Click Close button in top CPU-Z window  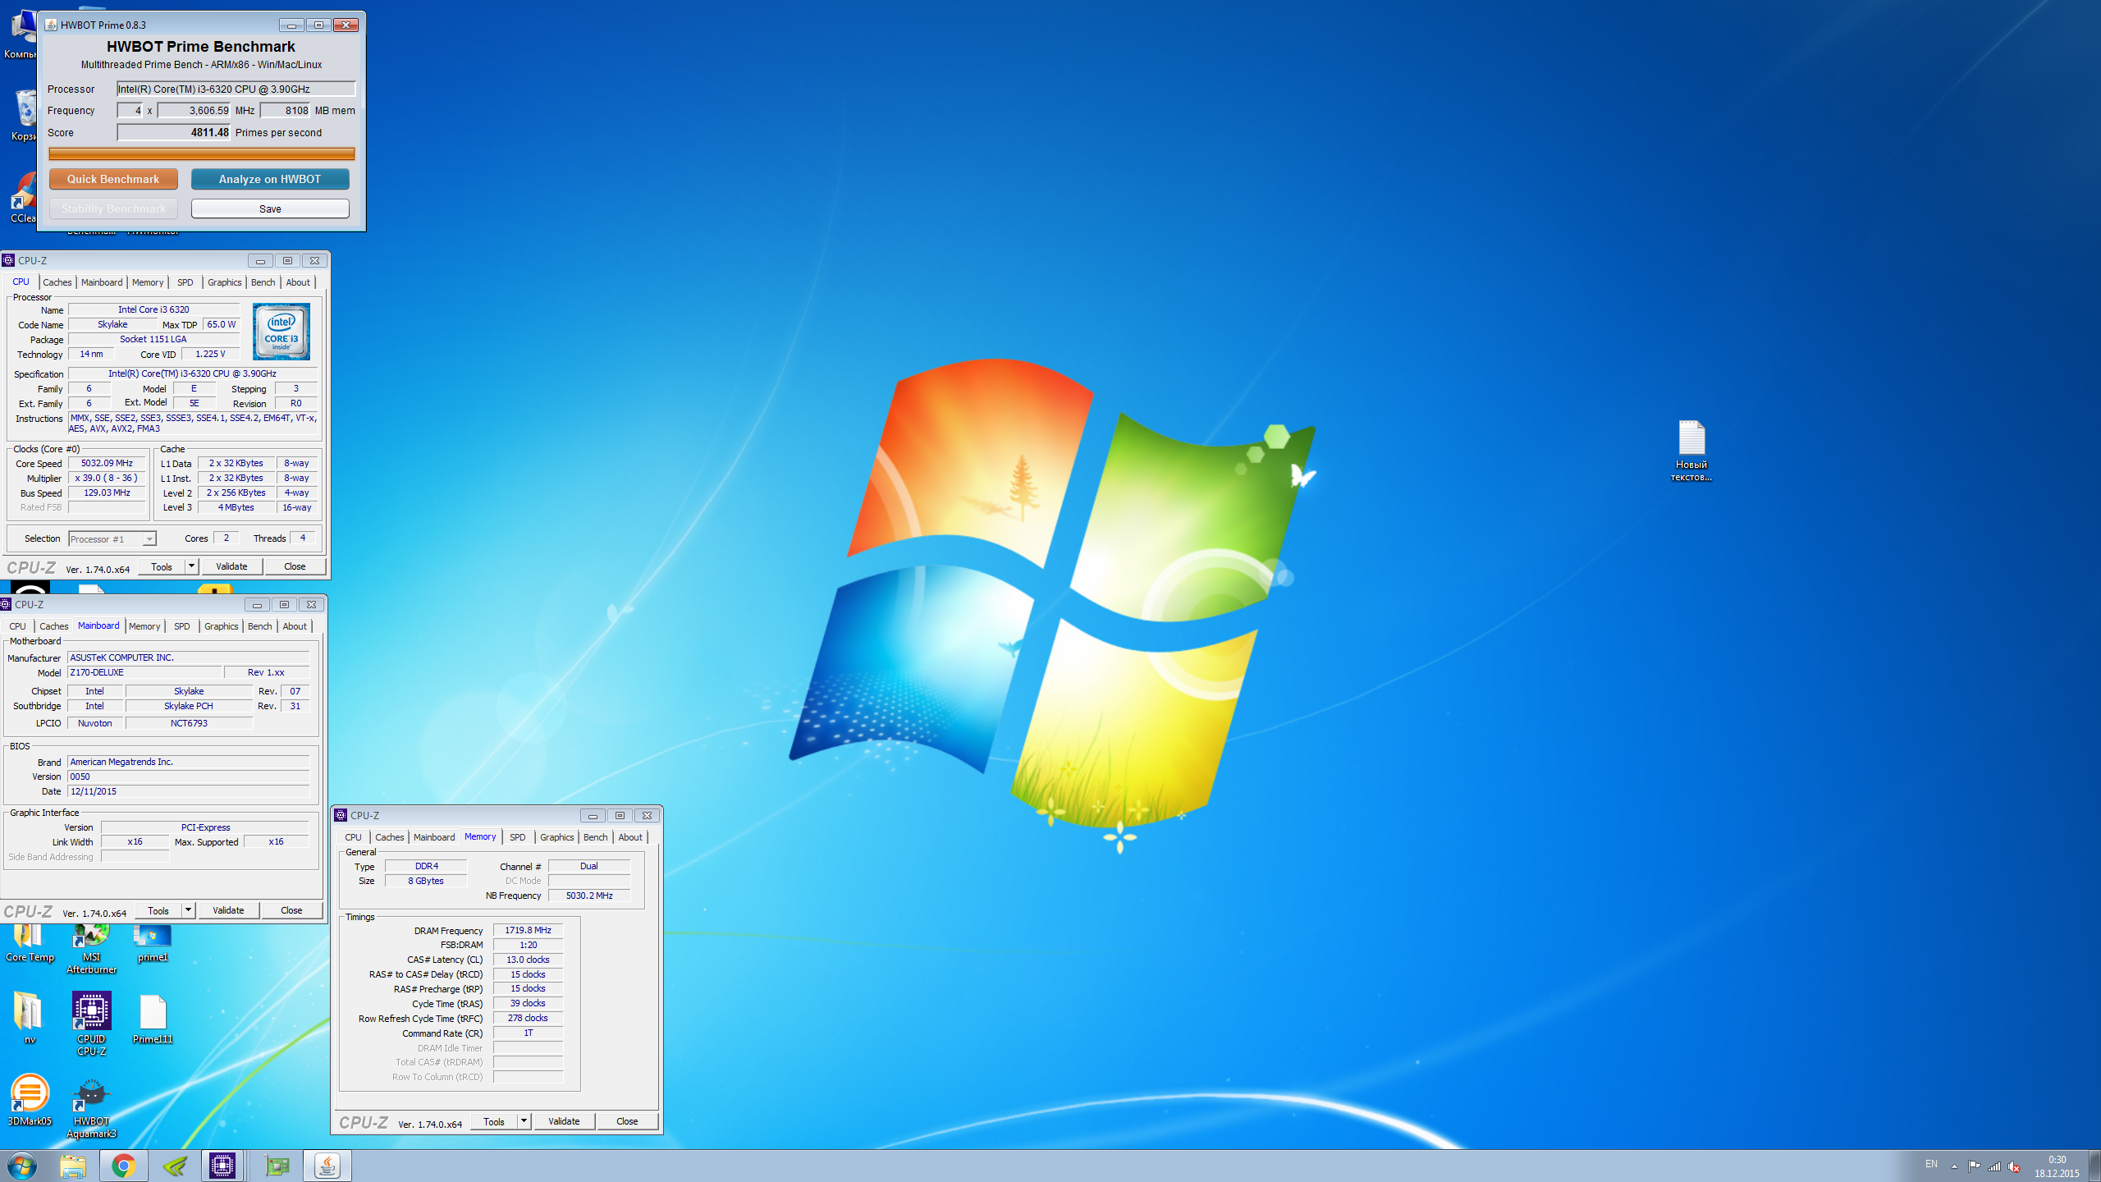pos(295,566)
